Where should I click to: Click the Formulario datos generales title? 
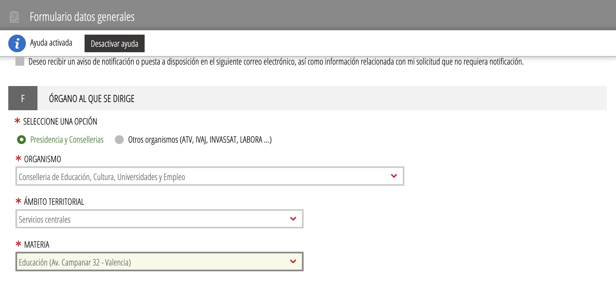[82, 17]
